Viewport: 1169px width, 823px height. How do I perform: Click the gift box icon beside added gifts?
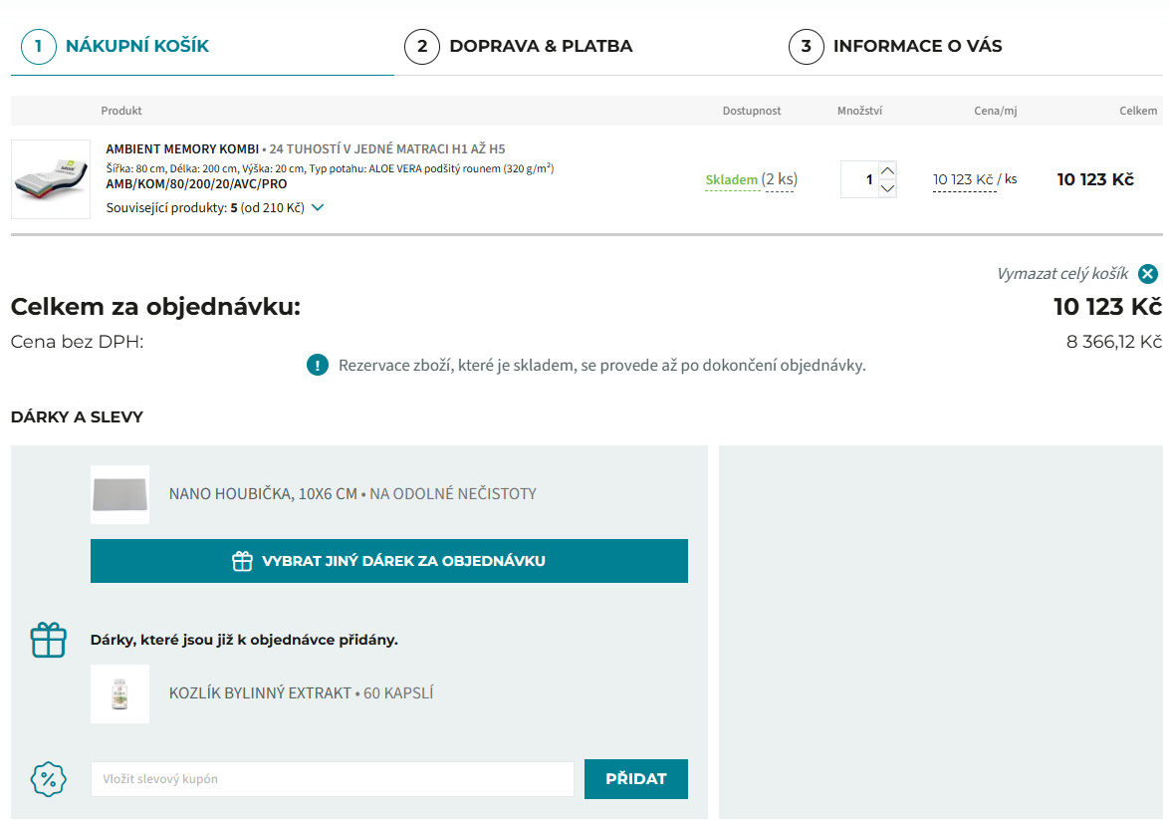[48, 640]
